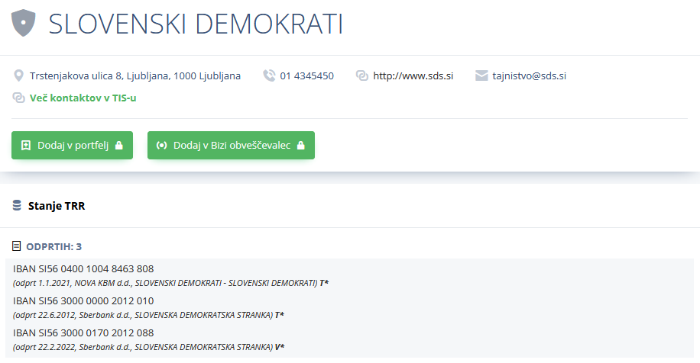700x363 pixels.
Task: Click the lock icon on Dodaj v Bizi obveščevalec
Action: click(301, 145)
